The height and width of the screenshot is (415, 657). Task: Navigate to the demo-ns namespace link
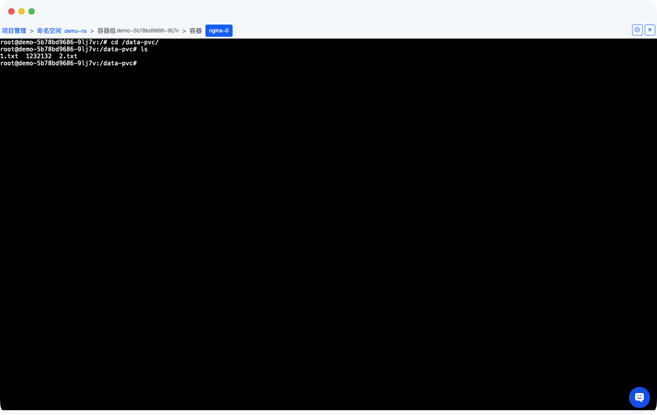click(x=75, y=31)
